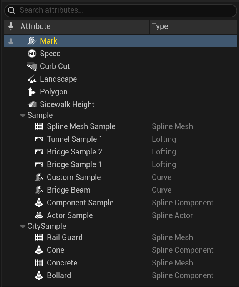Select the Component Sample row
Screen dimensions: 239x287
(x=121, y=203)
